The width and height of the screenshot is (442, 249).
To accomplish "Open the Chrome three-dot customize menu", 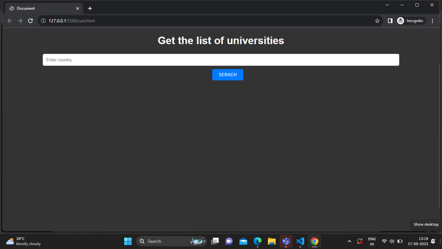I will 432,20.
